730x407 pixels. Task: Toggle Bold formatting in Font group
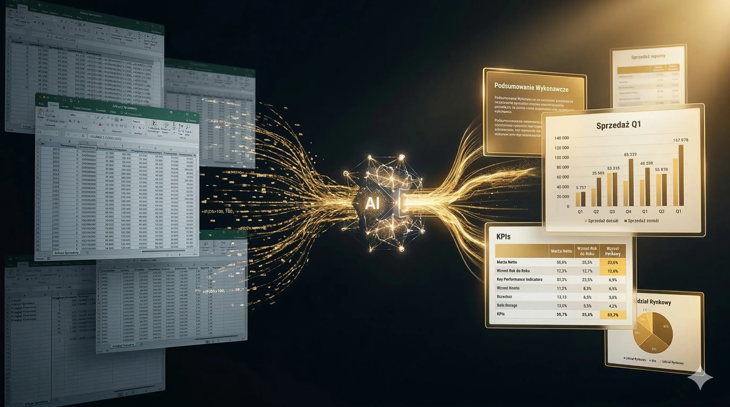[70, 121]
